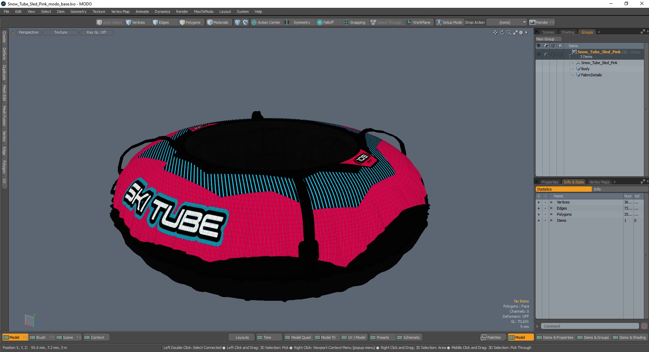Screen dimensions: 649x352
Task: Click the minus in the Polygons row
Action: pos(545,215)
